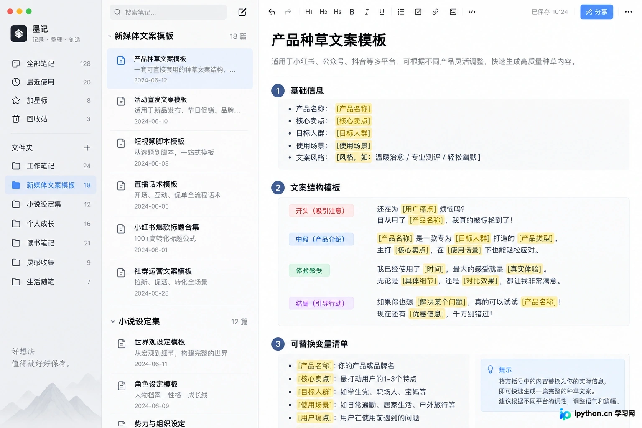Screen dimensions: 642x428
Task: Open 最近使用 in sidebar
Action: (x=51, y=82)
